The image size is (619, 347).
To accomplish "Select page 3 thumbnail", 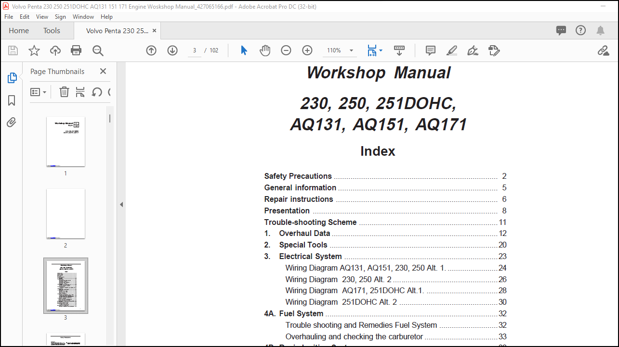I will pyautogui.click(x=66, y=286).
